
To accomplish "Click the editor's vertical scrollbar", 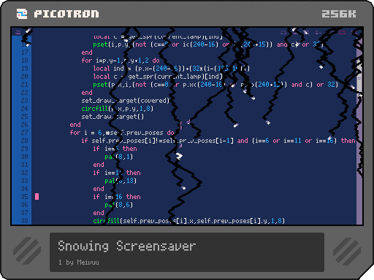I will (359, 126).
